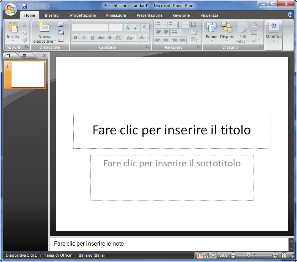Switch to the Presentazione tab
Image resolution: width=297 pixels, height=262 pixels.
(x=150, y=15)
